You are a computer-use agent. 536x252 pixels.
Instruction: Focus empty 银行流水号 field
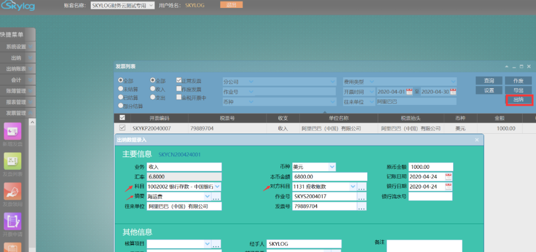(430, 197)
